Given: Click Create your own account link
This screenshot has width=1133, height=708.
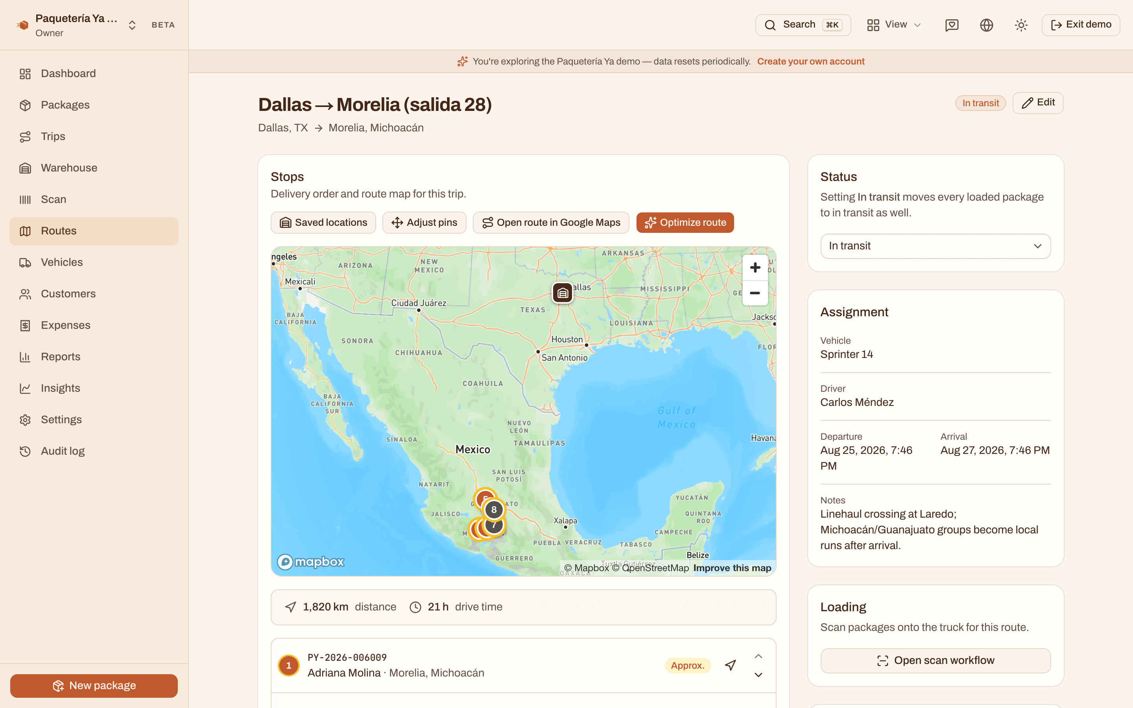Looking at the screenshot, I should [x=810, y=61].
